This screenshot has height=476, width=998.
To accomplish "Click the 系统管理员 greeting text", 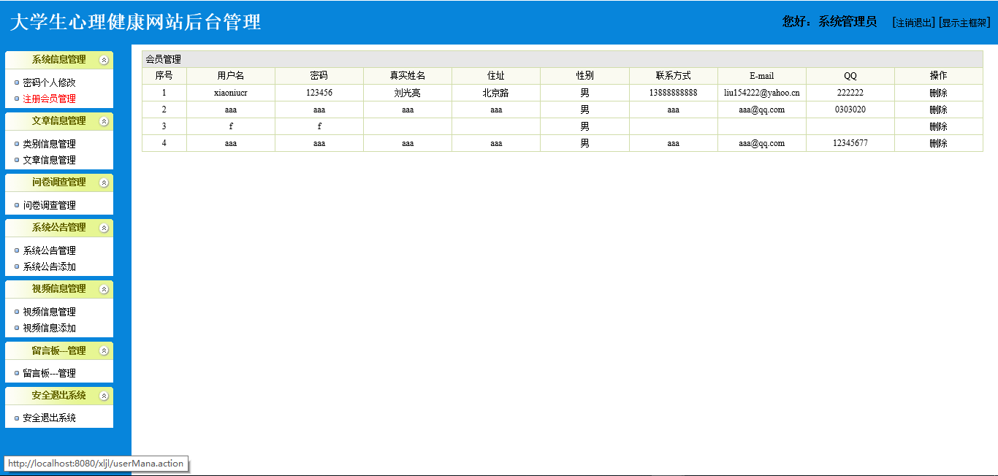I will [x=847, y=22].
